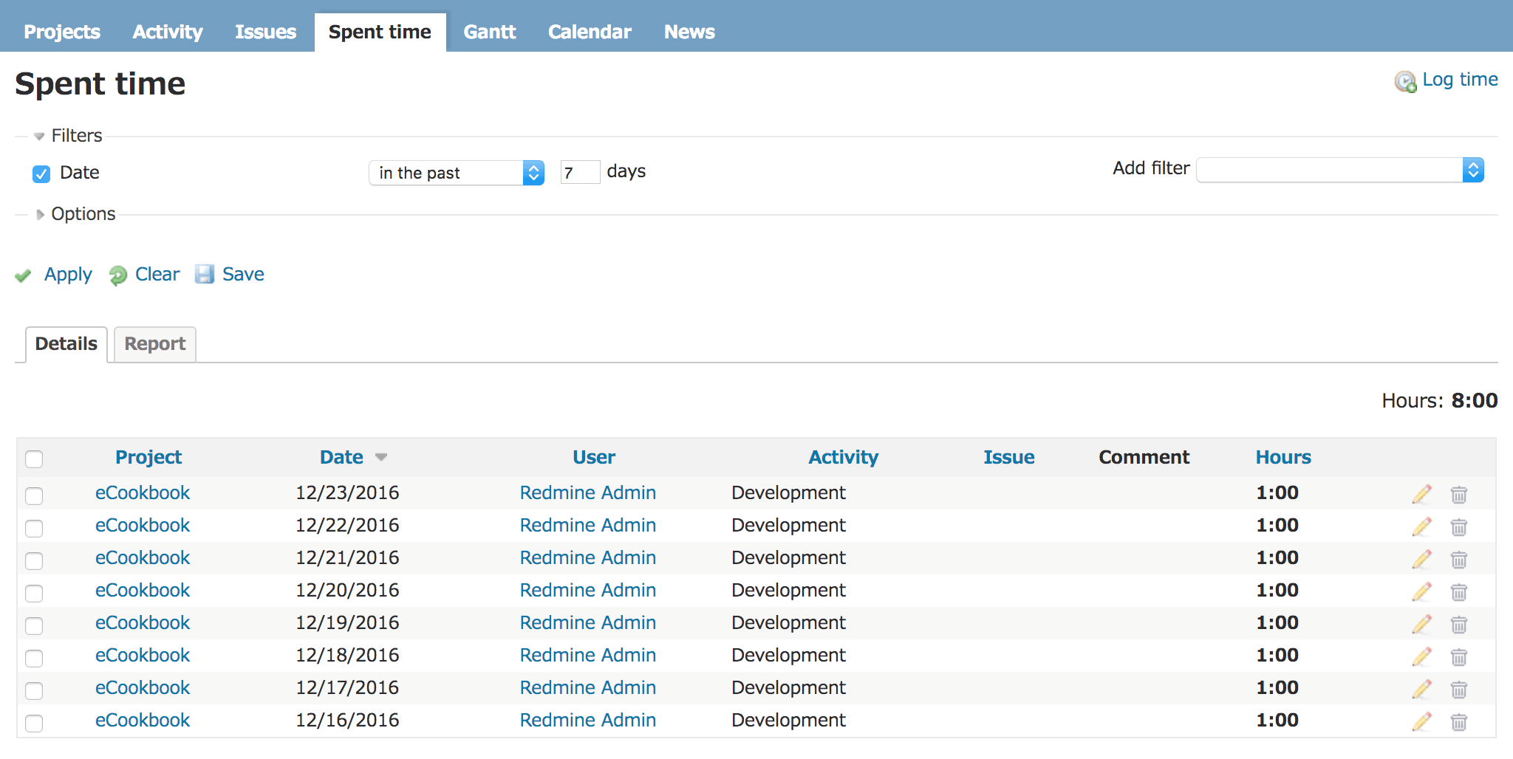Delete the 12/18/2016 time entry trash icon

[1458, 656]
